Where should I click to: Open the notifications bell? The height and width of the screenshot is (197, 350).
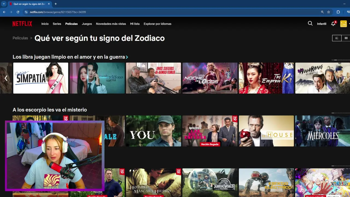(x=333, y=24)
